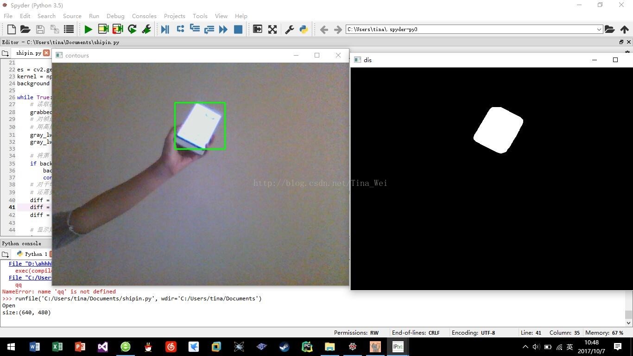Click the Stop debugging icon
The width and height of the screenshot is (633, 356).
point(239,29)
